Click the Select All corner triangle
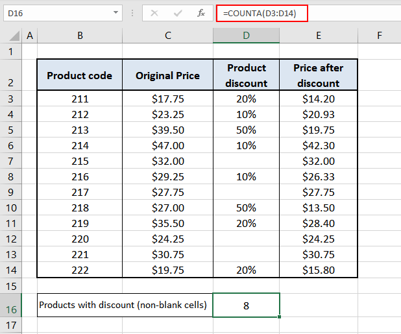The height and width of the screenshot is (334, 401). pos(14,36)
